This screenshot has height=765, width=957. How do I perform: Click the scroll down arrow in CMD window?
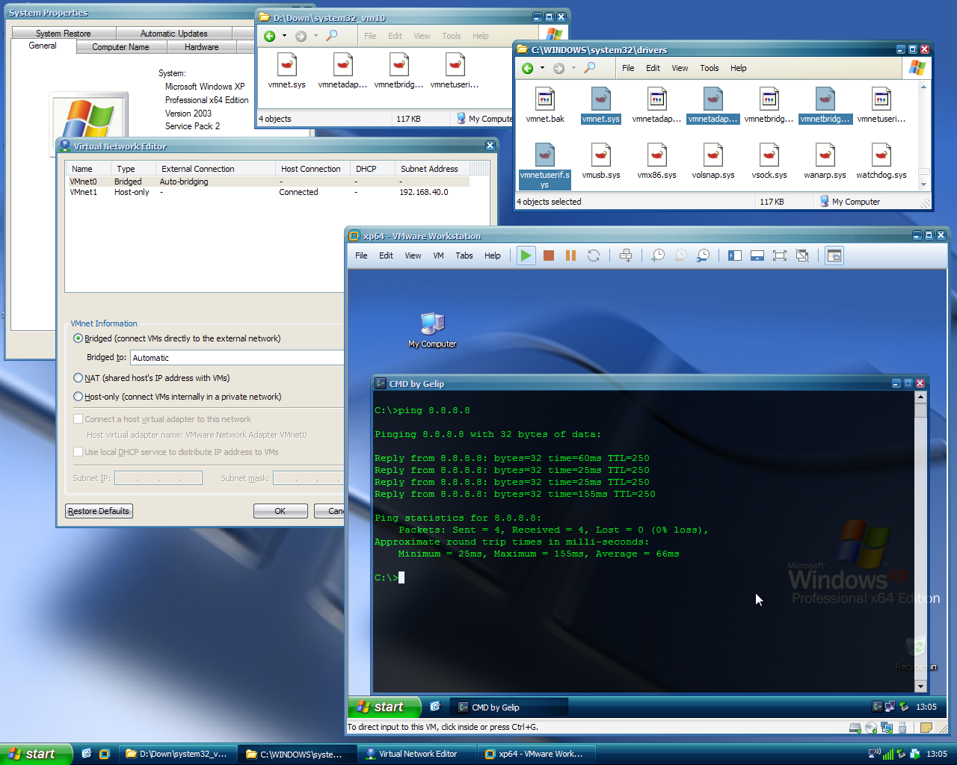tap(920, 686)
